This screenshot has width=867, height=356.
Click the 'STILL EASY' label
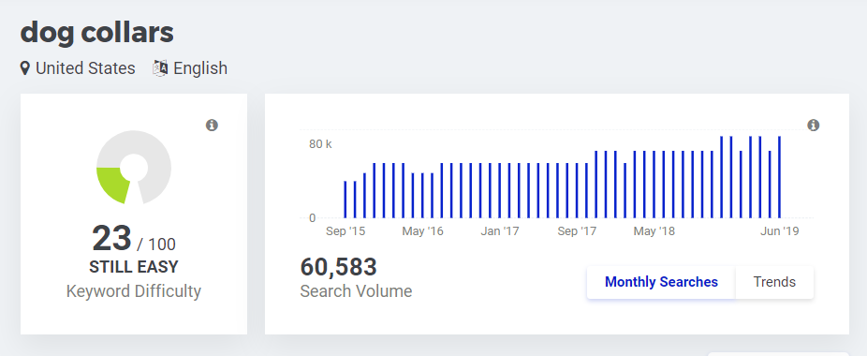tap(134, 267)
